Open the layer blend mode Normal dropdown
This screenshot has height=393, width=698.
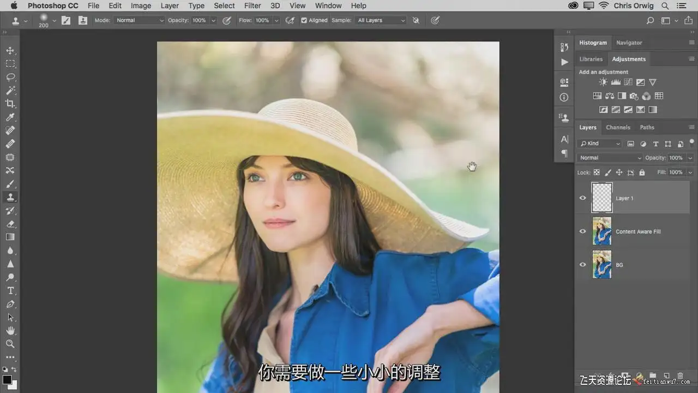pyautogui.click(x=611, y=158)
